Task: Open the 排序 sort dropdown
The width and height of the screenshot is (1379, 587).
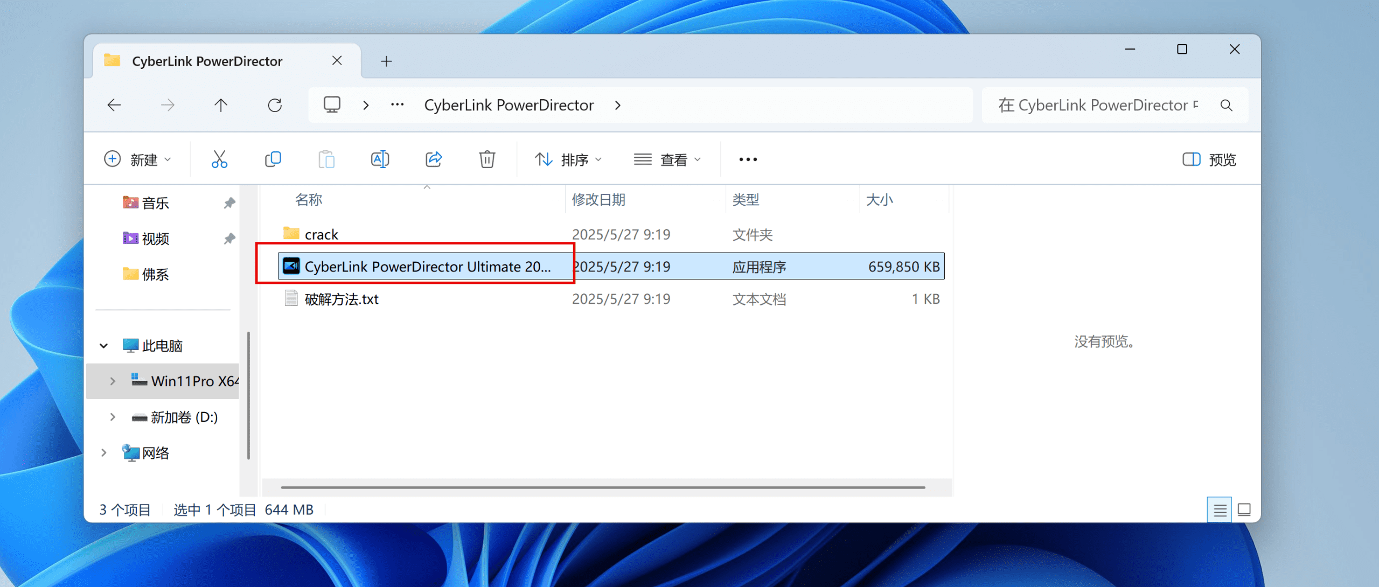Action: coord(568,159)
